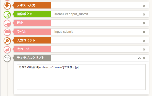The width and height of the screenshot is (152, 96).
Task: Select the flag label icon
Action: (x=7, y=32)
